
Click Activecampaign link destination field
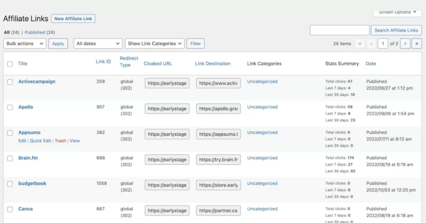point(218,83)
